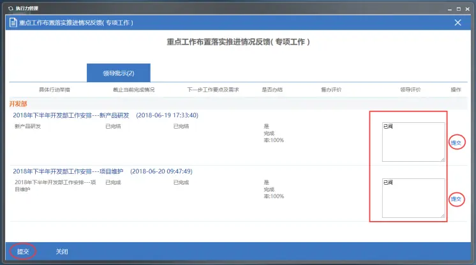
Task: Click the resize grip of first 领导评价 textbox
Action: point(443,159)
